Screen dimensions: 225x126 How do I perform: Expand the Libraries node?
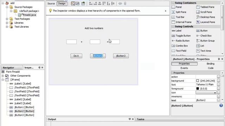[x=7, y=23]
